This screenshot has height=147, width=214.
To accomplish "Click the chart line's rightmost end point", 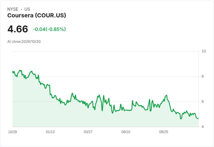I will (x=198, y=119).
